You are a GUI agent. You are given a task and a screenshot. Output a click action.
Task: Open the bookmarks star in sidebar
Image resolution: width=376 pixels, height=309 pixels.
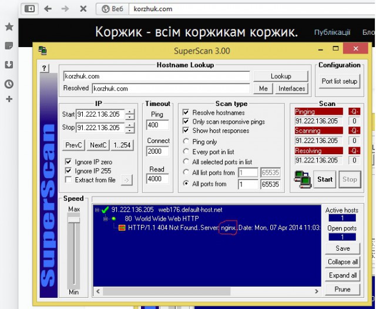pyautogui.click(x=9, y=26)
